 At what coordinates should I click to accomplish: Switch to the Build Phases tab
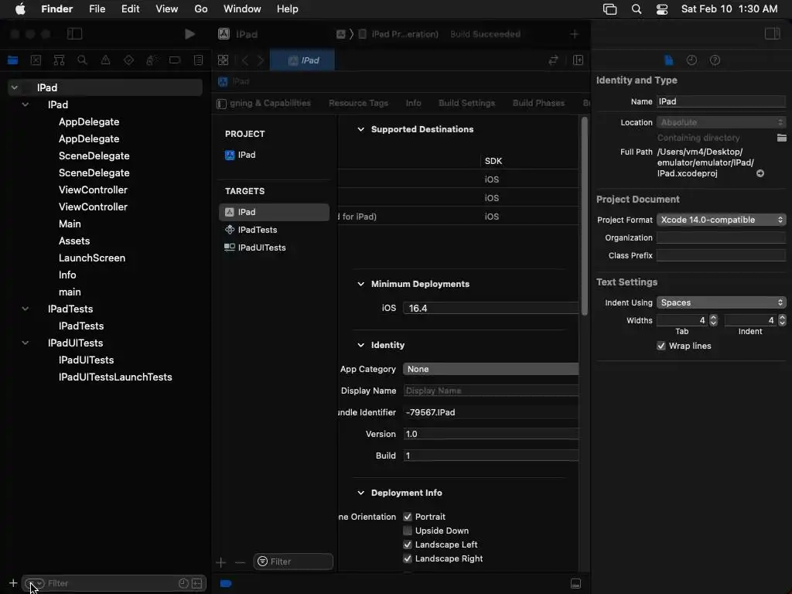[x=538, y=103]
